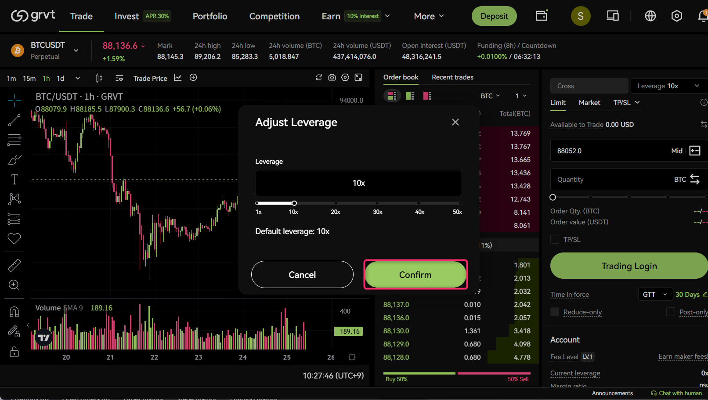This screenshot has height=400, width=708.
Task: Select the text annotation tool
Action: (14, 179)
